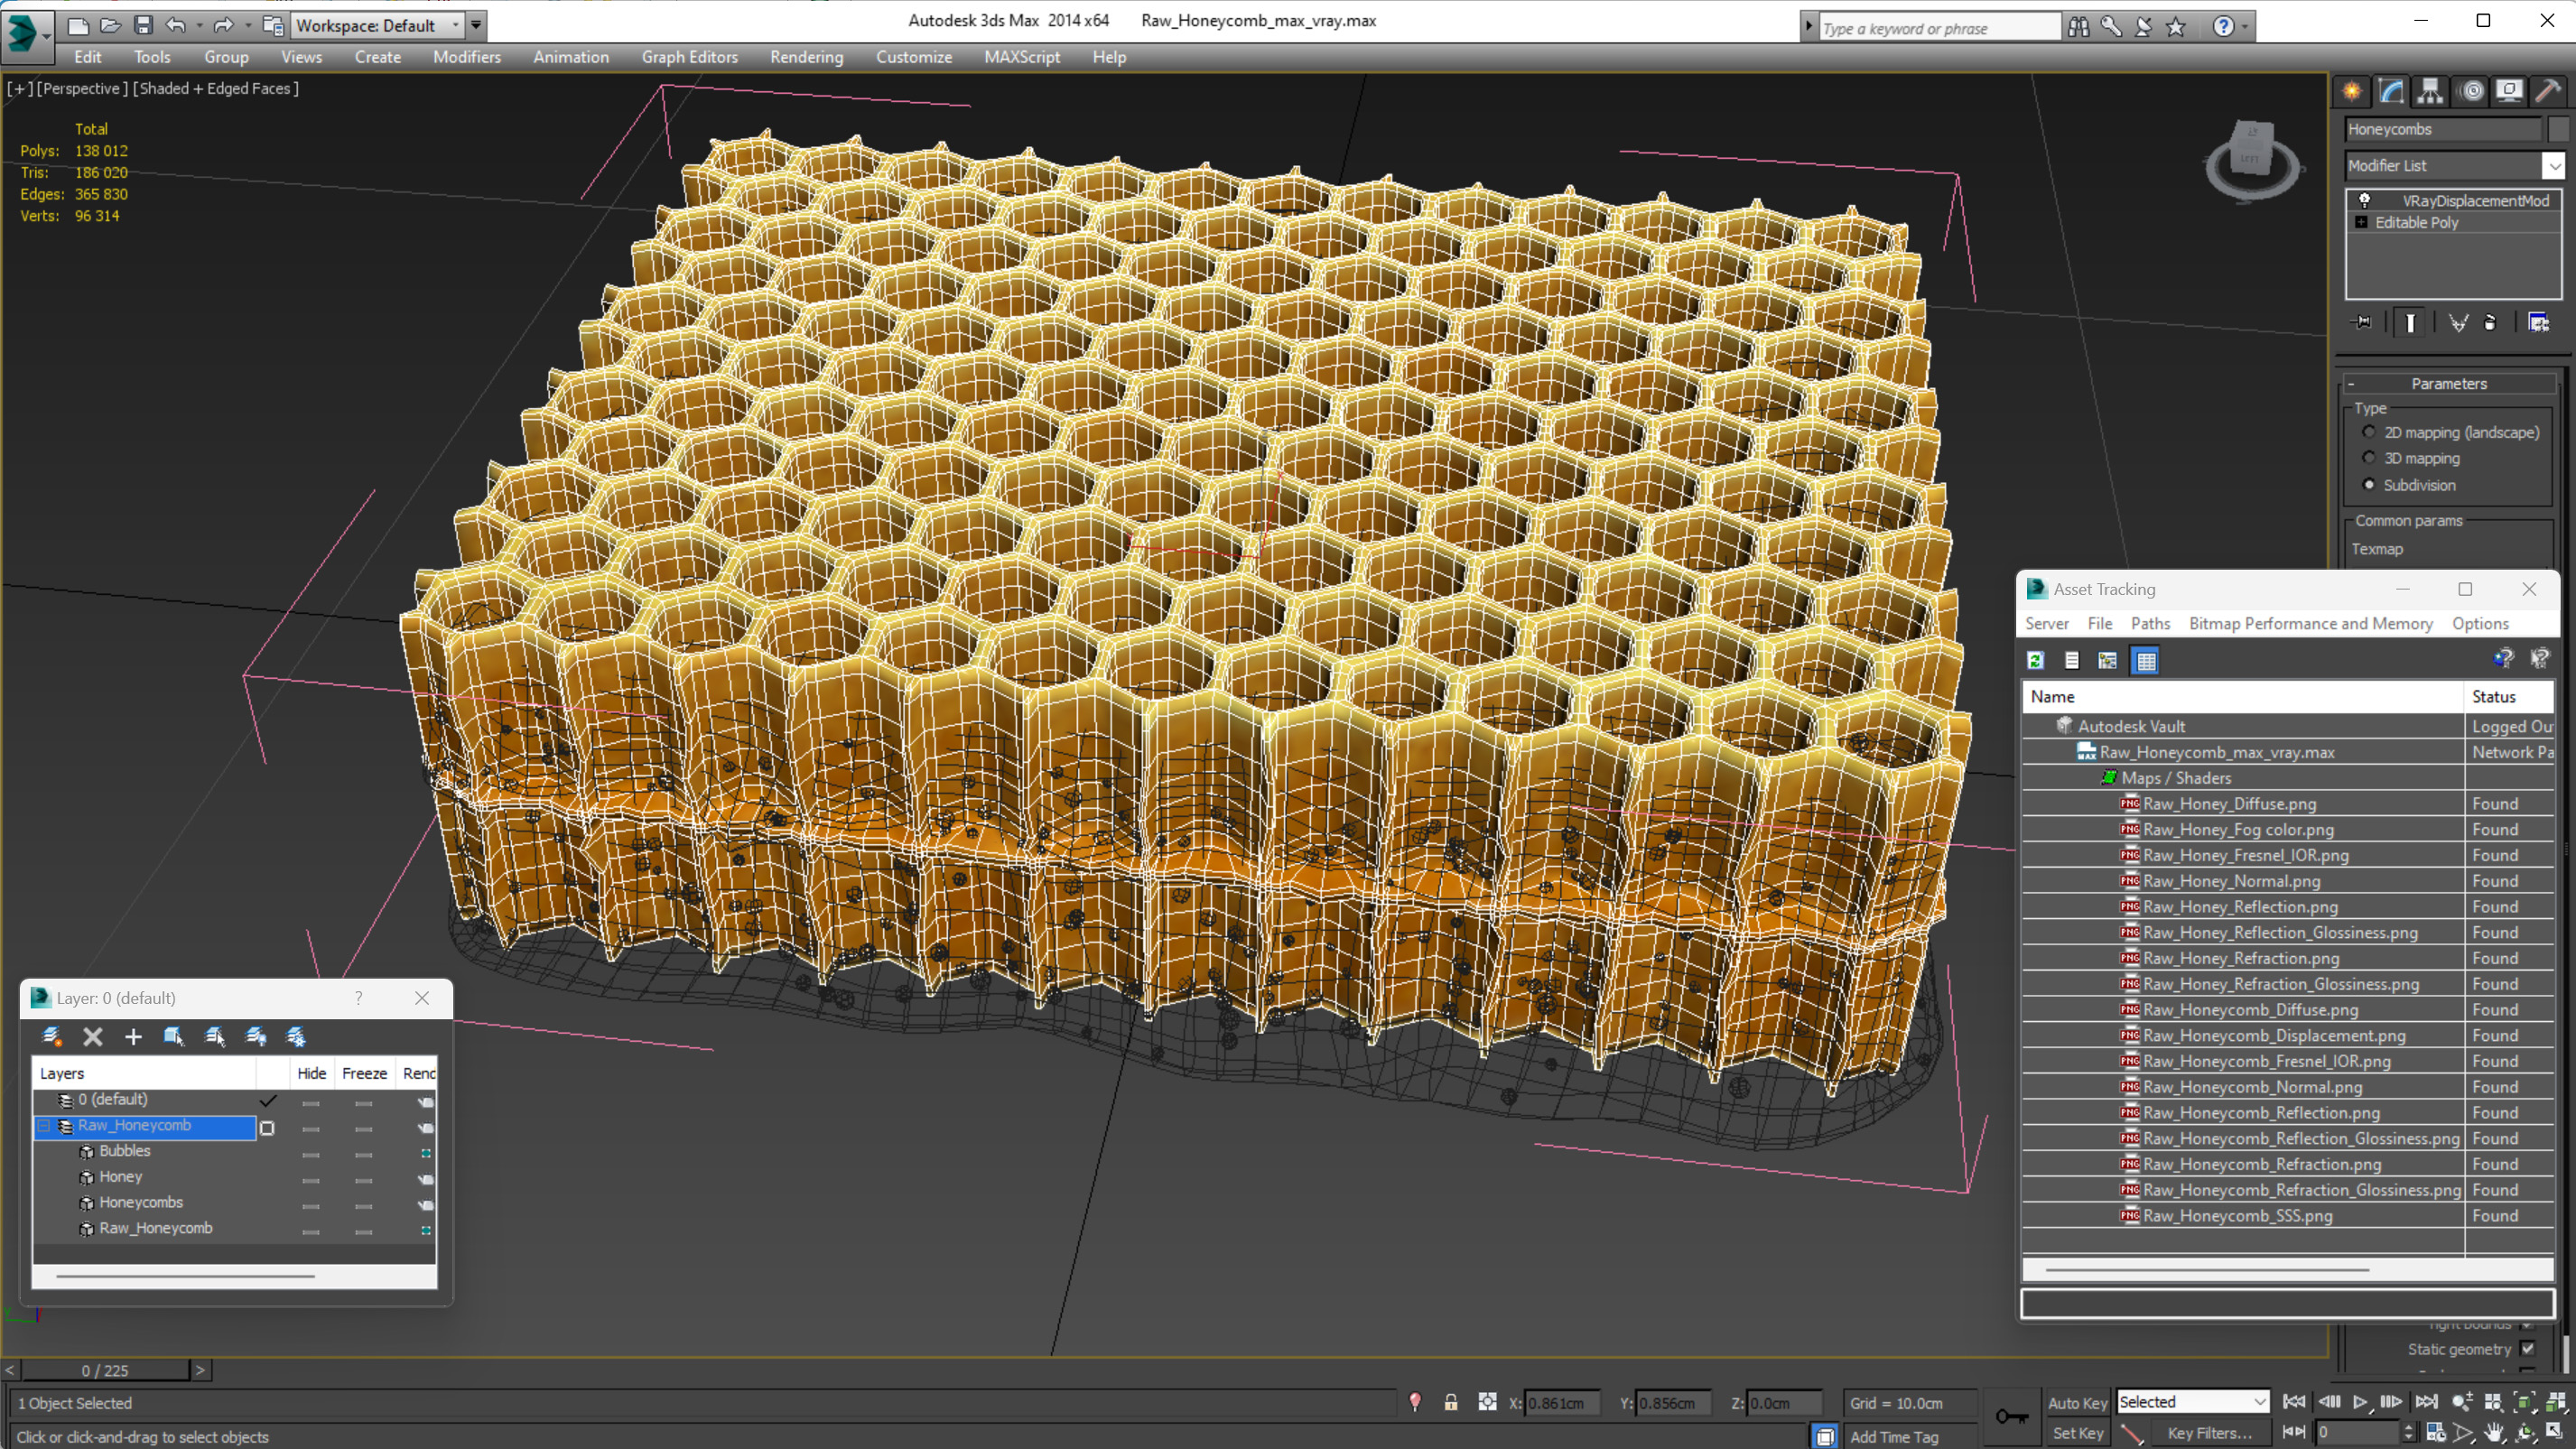This screenshot has height=1449, width=2576.
Task: Switch Asset Tracking to table view
Action: coord(2146,660)
